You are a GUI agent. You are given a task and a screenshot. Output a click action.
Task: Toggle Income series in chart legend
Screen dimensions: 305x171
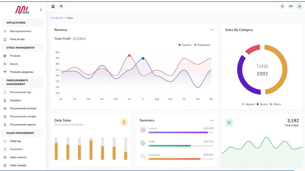[x=185, y=45]
